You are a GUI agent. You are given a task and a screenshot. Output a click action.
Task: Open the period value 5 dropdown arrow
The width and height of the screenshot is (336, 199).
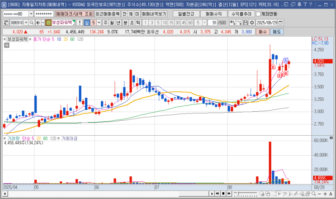(x=99, y=23)
